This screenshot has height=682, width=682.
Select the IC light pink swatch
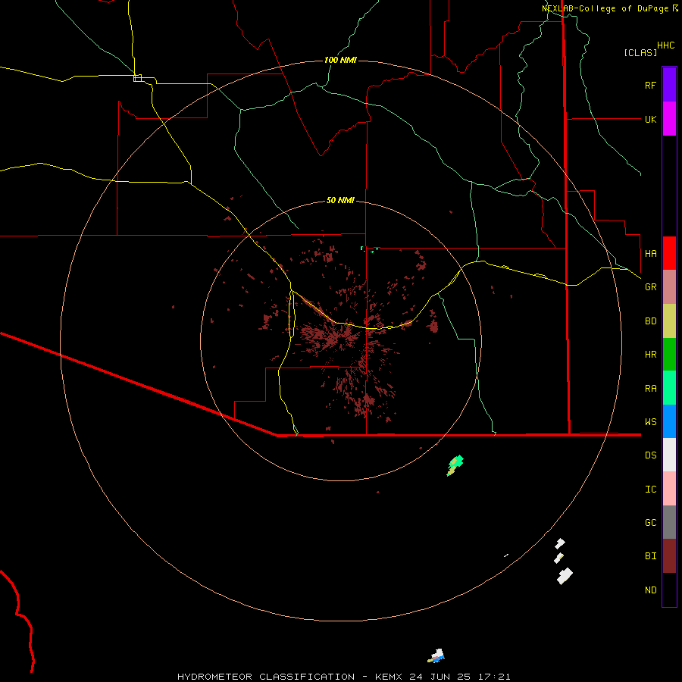tap(669, 489)
